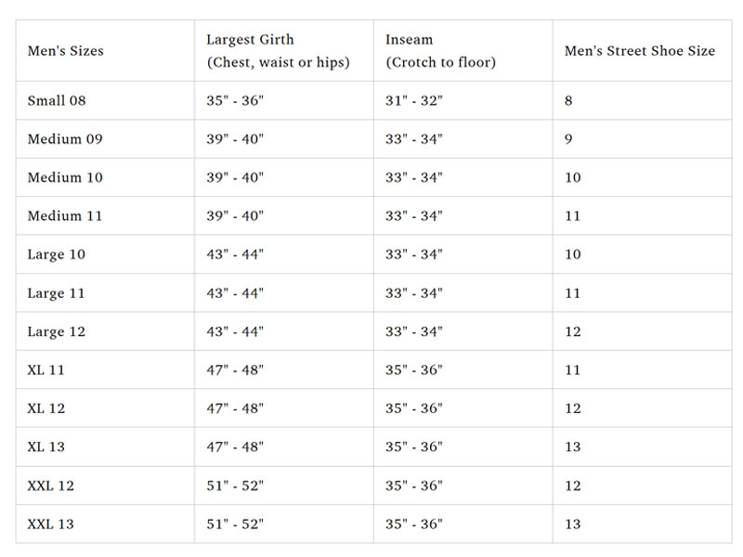This screenshot has width=743, height=557.
Task: Select the shoe size 9 cell
Action: click(x=568, y=139)
